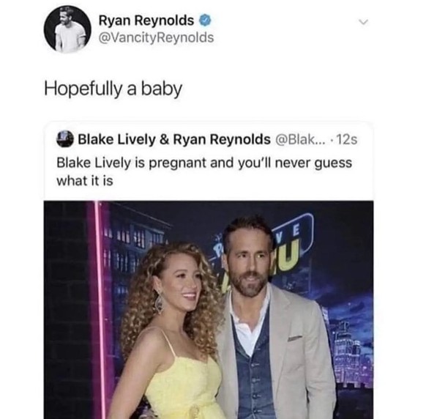
Task: Open the quoted tweet's attached photo
Action: pyautogui.click(x=209, y=310)
